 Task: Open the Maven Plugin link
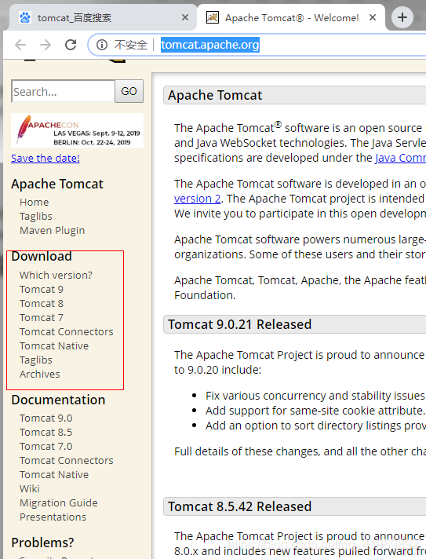(x=53, y=231)
